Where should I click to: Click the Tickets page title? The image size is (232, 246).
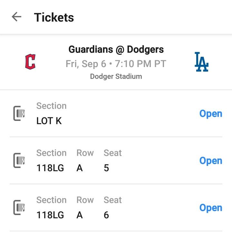tap(54, 17)
